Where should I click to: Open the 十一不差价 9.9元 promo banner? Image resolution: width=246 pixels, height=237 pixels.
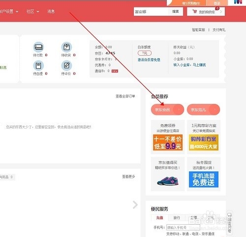point(168,142)
